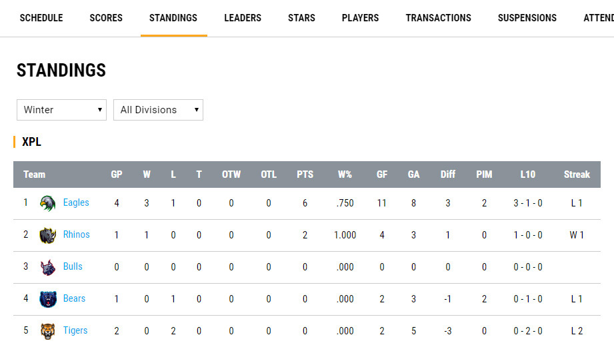Open the Winter season dropdown
The image size is (614, 345).
click(x=61, y=110)
